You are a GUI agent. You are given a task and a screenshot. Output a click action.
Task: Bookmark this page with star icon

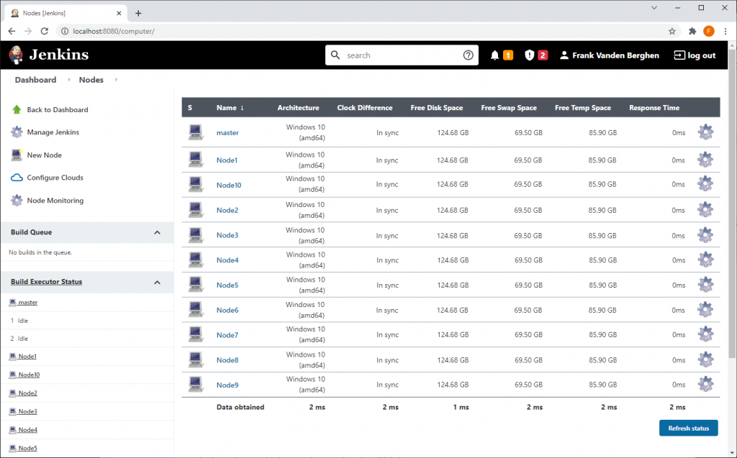pyautogui.click(x=672, y=31)
